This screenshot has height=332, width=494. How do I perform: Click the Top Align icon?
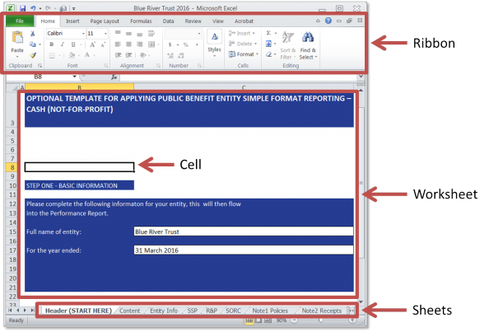(118, 33)
